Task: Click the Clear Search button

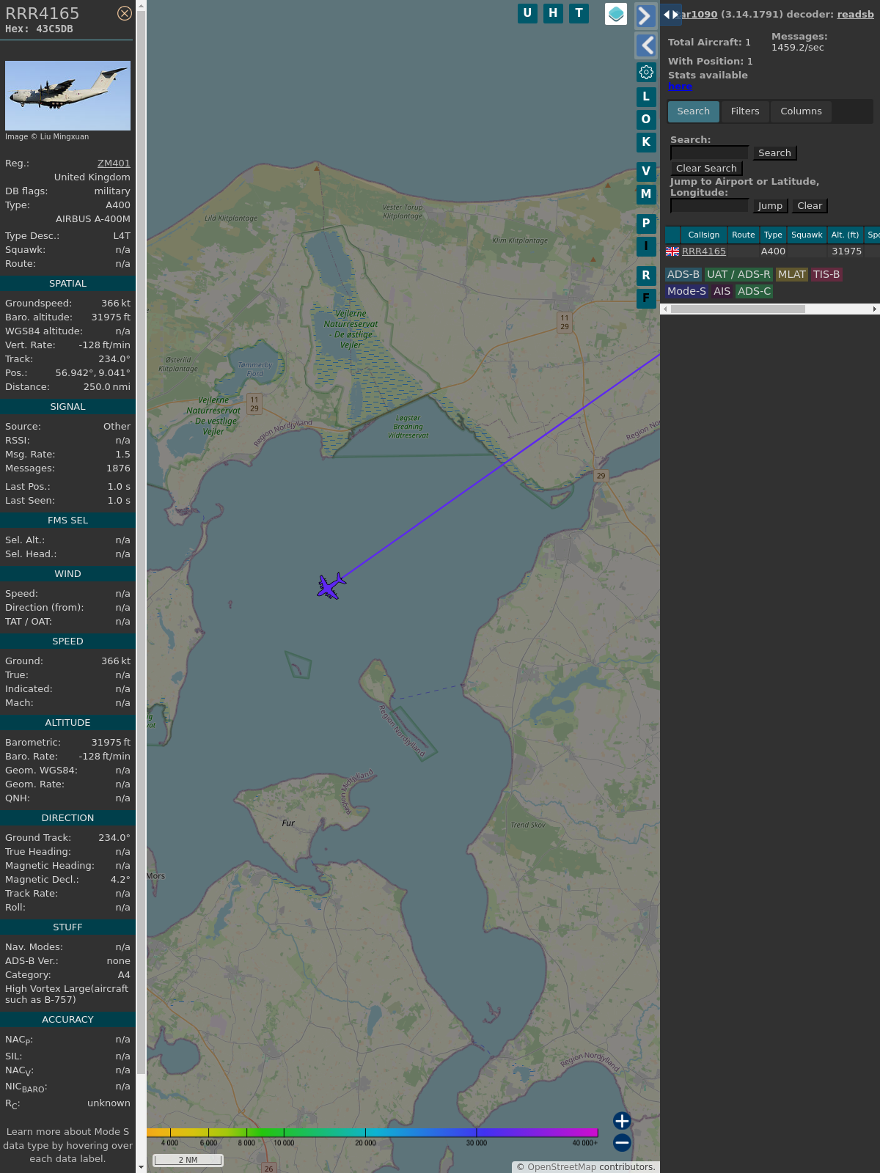Action: (x=706, y=169)
